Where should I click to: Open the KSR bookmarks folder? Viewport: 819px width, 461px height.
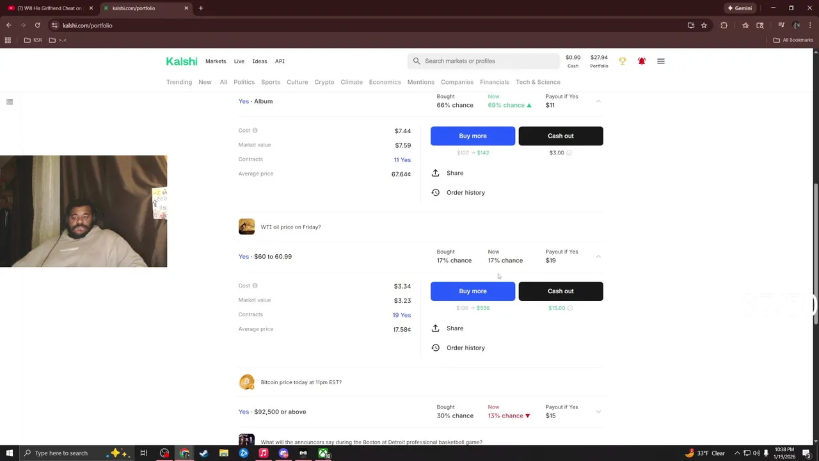[x=33, y=40]
